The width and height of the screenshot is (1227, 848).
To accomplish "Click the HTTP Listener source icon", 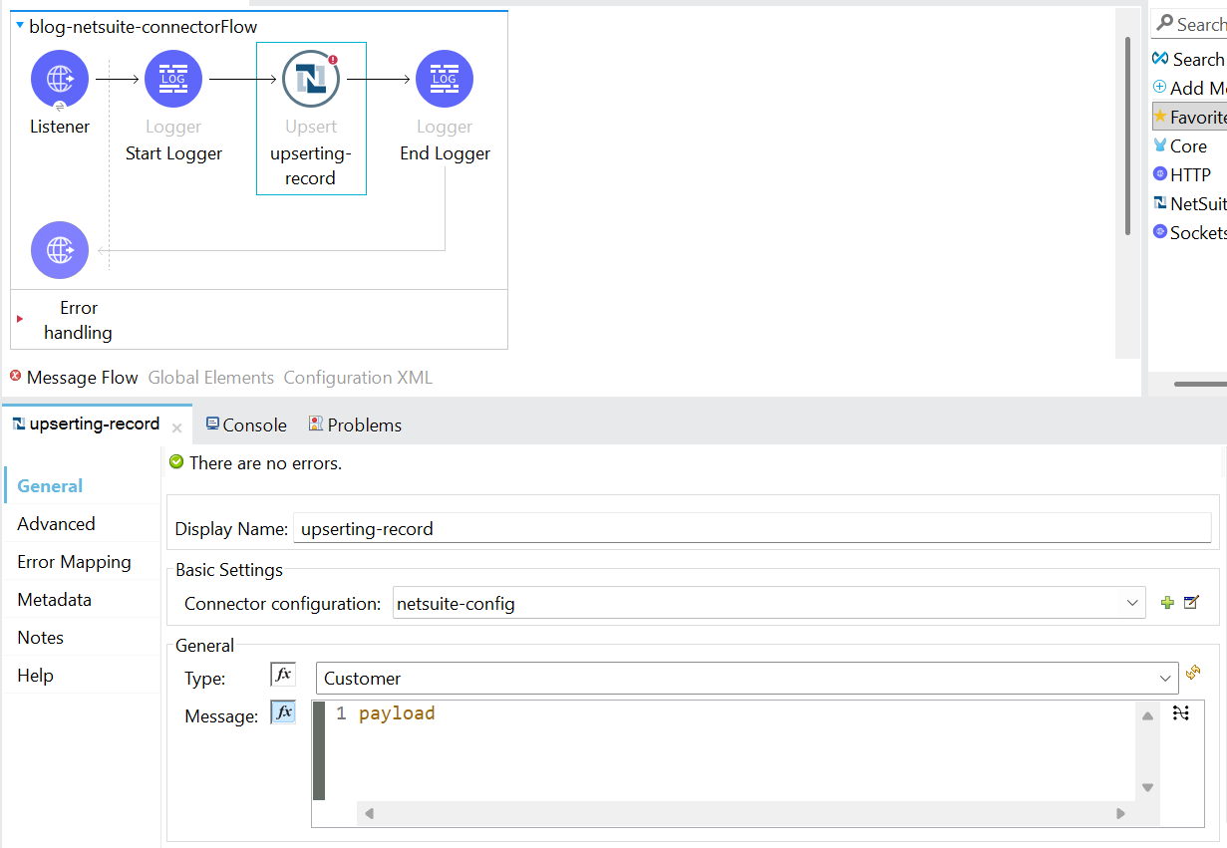I will click(60, 79).
